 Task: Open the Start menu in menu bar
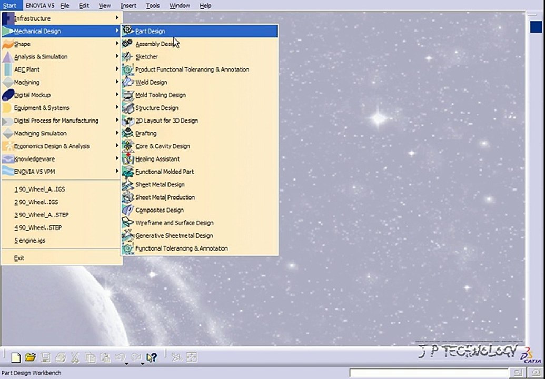pyautogui.click(x=10, y=6)
